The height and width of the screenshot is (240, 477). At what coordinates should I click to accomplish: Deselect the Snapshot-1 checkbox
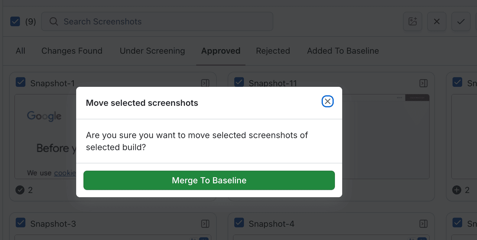pyautogui.click(x=20, y=82)
